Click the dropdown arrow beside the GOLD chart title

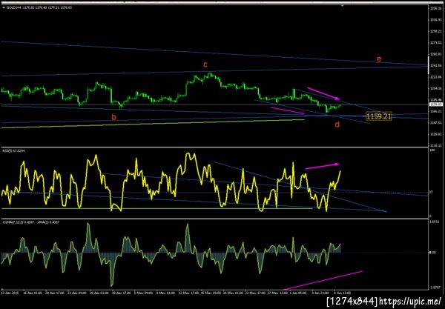point(4,7)
